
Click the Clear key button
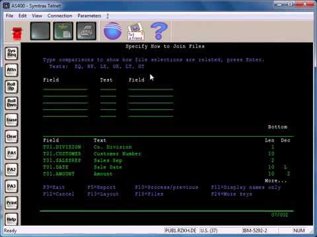(x=12, y=136)
